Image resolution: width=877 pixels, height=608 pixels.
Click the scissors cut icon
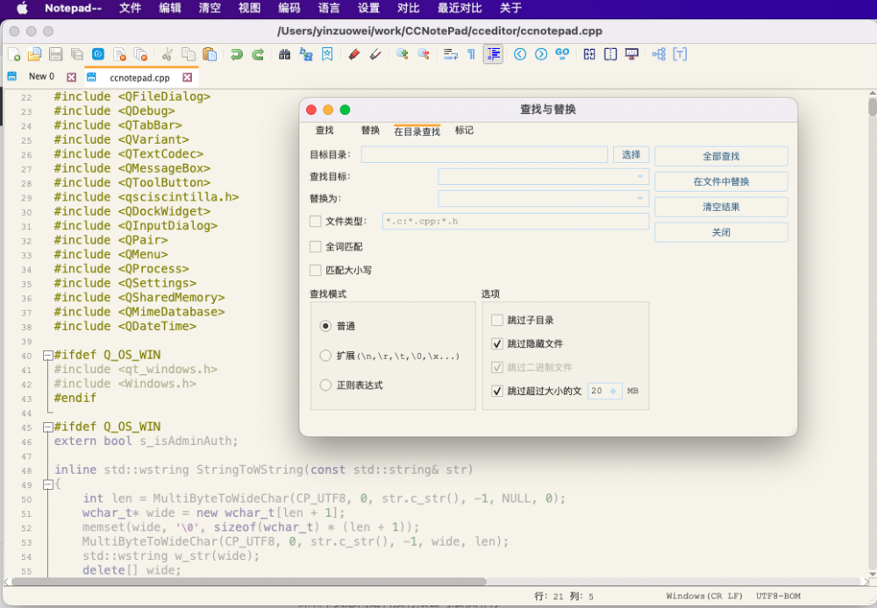point(167,54)
